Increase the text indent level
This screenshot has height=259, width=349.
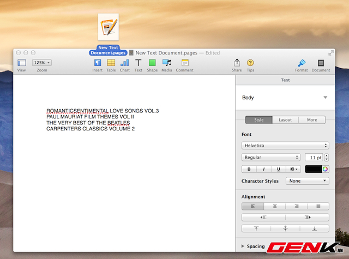307,218
